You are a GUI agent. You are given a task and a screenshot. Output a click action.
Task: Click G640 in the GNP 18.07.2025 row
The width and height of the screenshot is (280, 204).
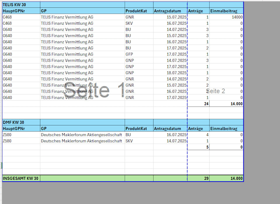[21, 73]
